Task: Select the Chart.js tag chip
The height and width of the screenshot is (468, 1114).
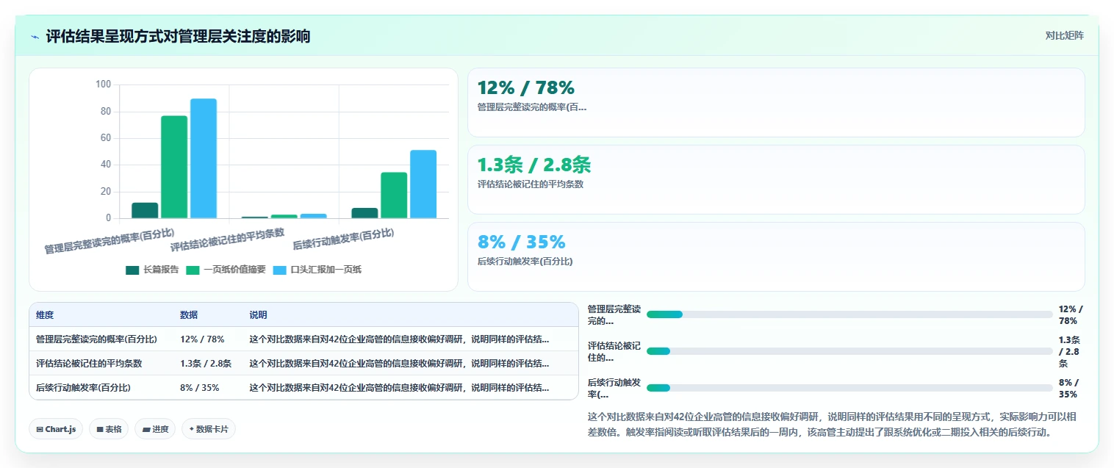Action: point(56,429)
